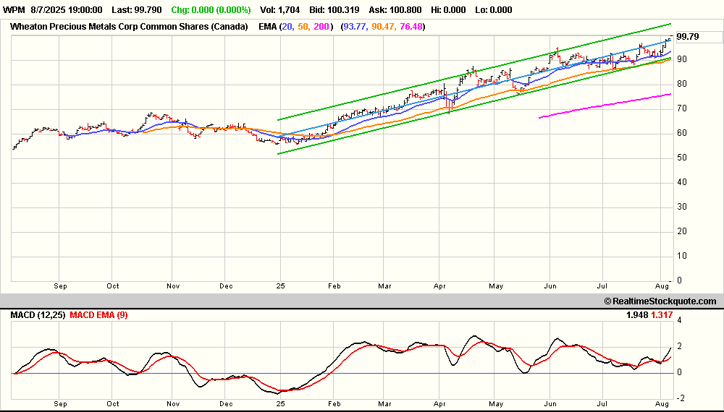Click Mar on the price chart date axis
This screenshot has height=412, width=724.
[384, 286]
